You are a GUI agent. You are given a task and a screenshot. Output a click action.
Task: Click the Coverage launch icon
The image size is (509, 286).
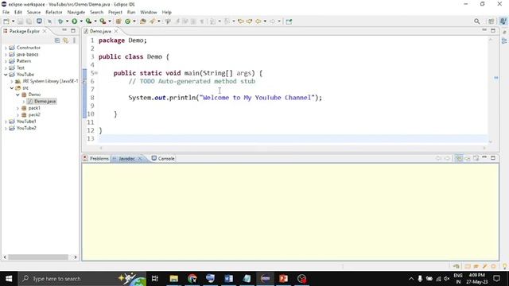[88, 21]
